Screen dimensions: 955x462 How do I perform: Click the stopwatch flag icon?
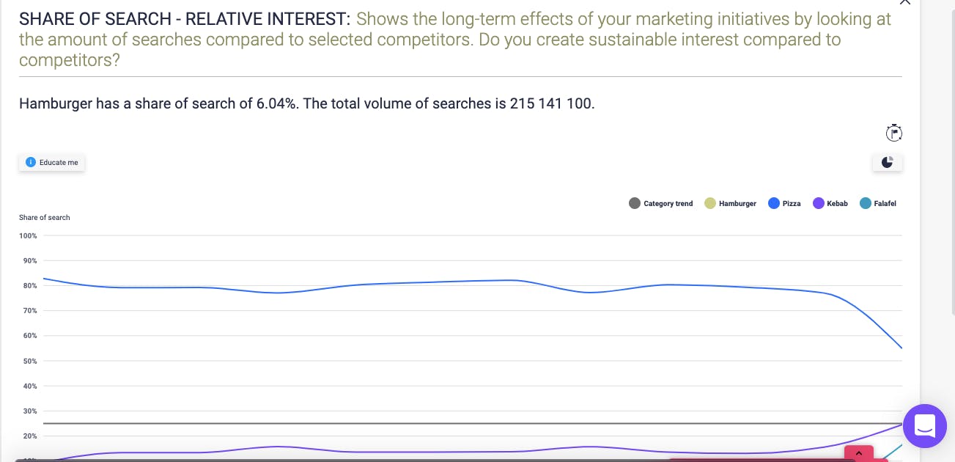893,133
